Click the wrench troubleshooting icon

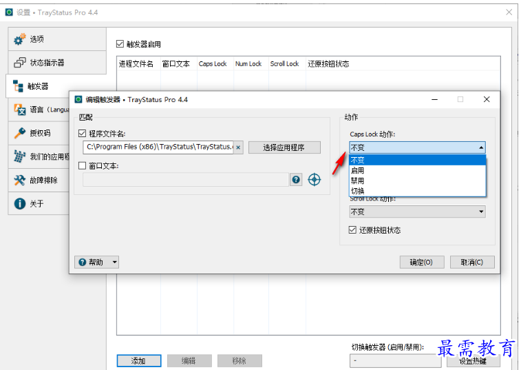[19, 181]
